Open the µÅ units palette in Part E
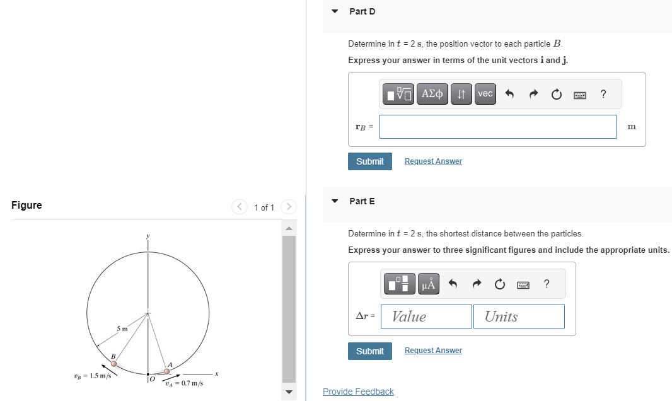Image resolution: width=672 pixels, height=401 pixels. coord(428,283)
